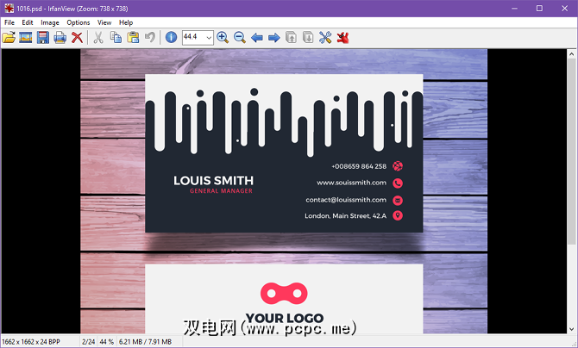Expand the zoom value dropdown arrow

(209, 37)
